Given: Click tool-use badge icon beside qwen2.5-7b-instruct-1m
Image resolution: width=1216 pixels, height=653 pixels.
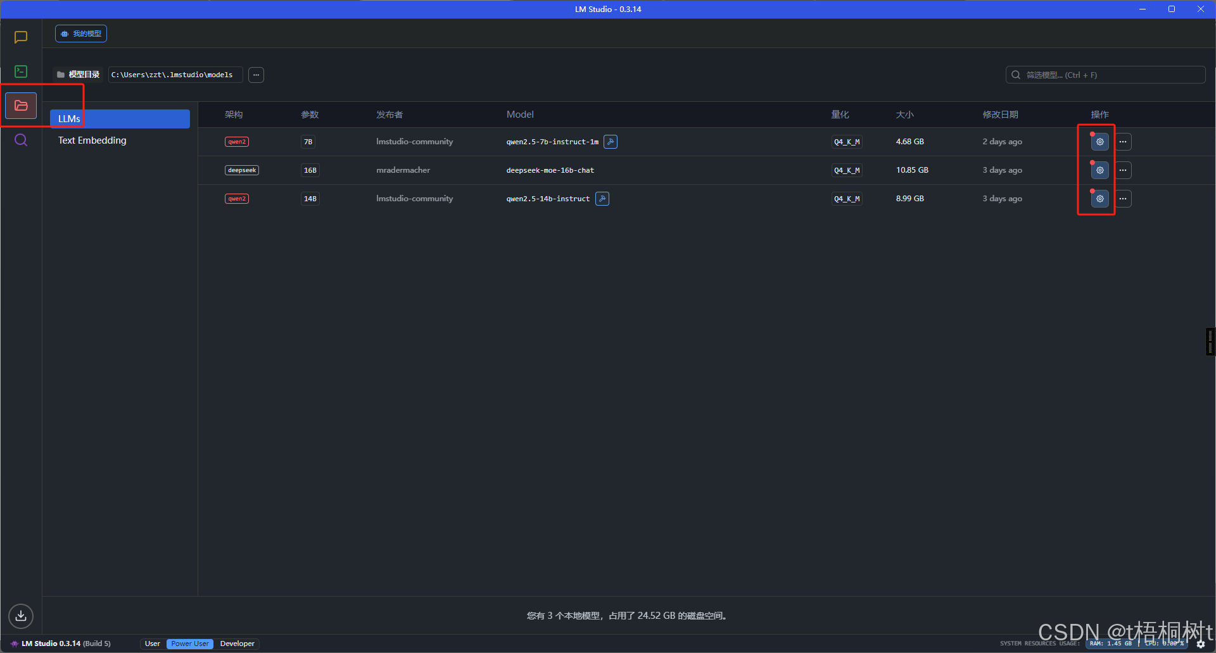Looking at the screenshot, I should (611, 142).
